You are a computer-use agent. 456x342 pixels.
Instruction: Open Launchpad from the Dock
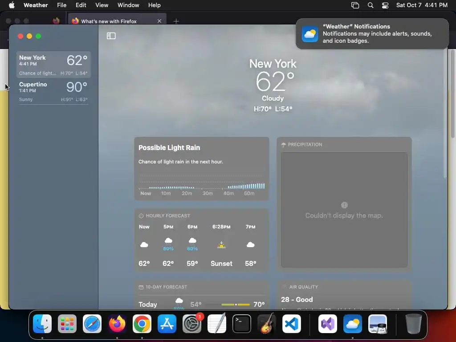pyautogui.click(x=67, y=324)
